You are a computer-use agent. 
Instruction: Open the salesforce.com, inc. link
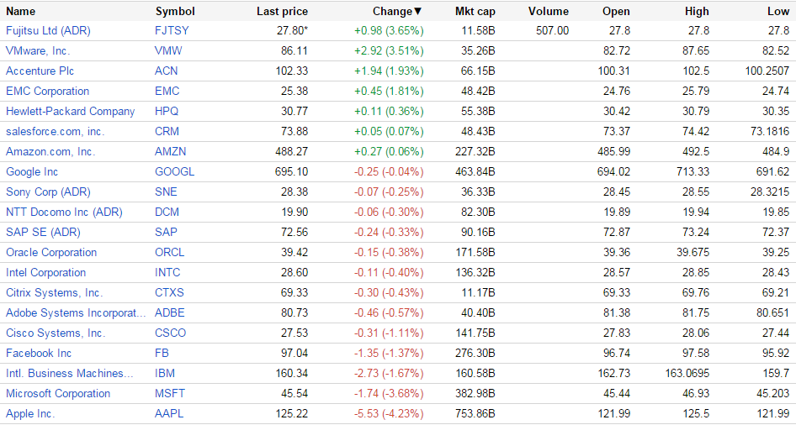[56, 132]
